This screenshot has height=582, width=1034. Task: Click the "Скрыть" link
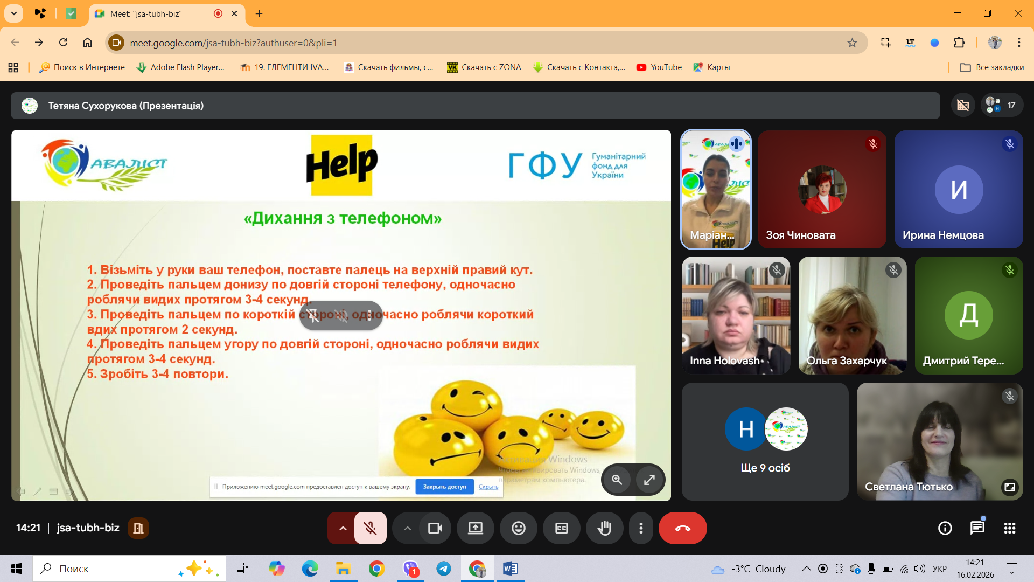point(488,487)
